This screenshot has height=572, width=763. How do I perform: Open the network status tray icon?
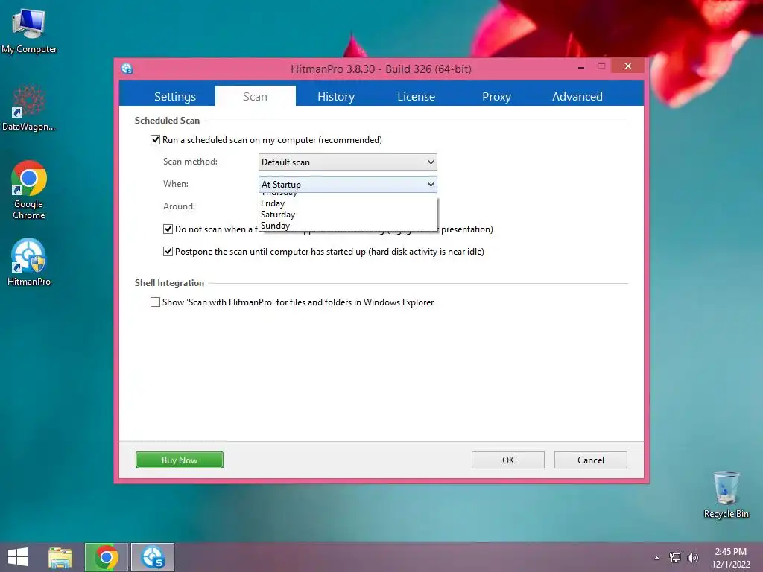pos(675,558)
